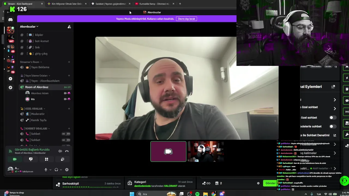Viewport: 349px width, 196px height.
Task: Close the Kumsalda Kamp tab
Action: pos(173,4)
